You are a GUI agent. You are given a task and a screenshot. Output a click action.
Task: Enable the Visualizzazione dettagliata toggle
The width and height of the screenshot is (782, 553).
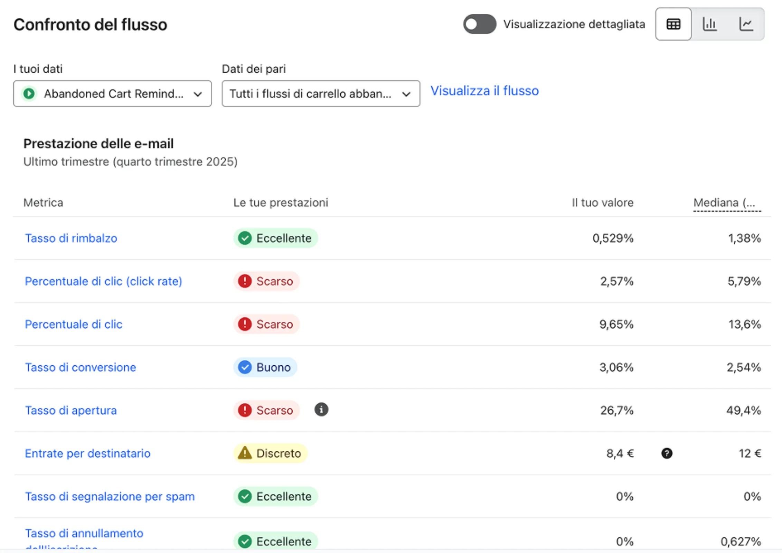[480, 24]
